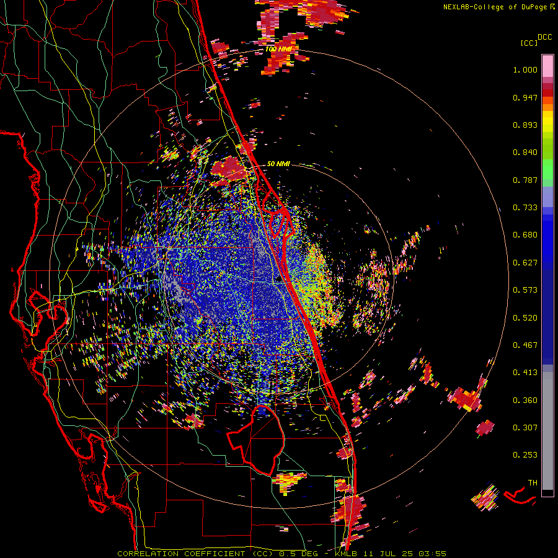Select the 0.893 legend value

click(525, 125)
